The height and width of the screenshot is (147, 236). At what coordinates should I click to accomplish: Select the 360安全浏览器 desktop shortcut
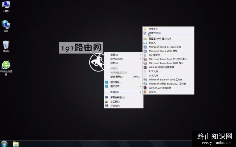tap(6, 68)
